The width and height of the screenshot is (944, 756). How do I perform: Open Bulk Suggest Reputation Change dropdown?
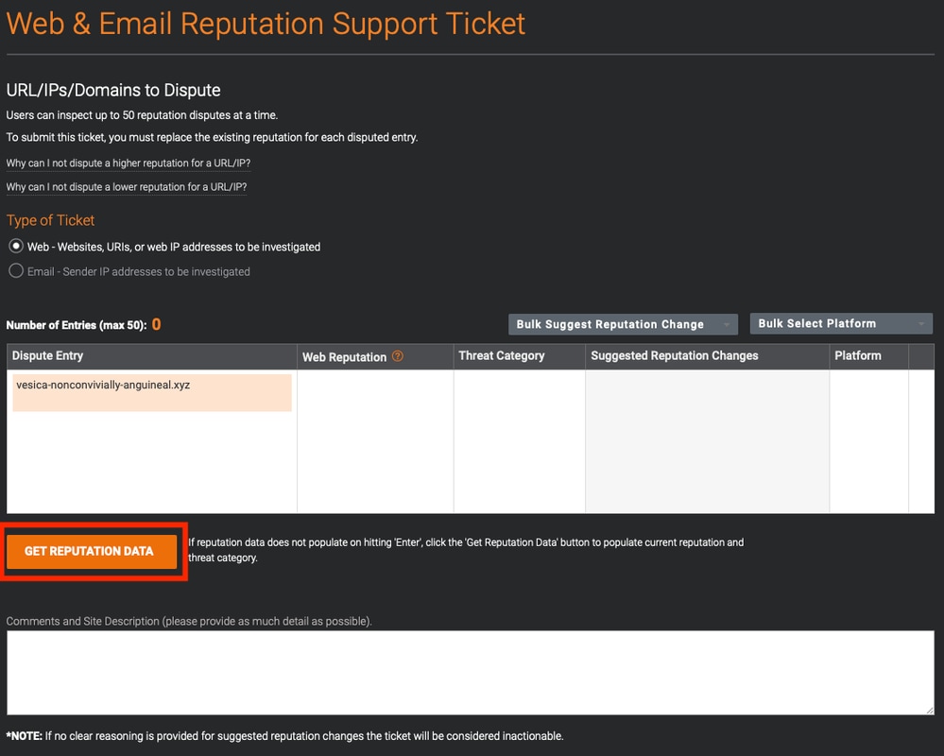[623, 324]
